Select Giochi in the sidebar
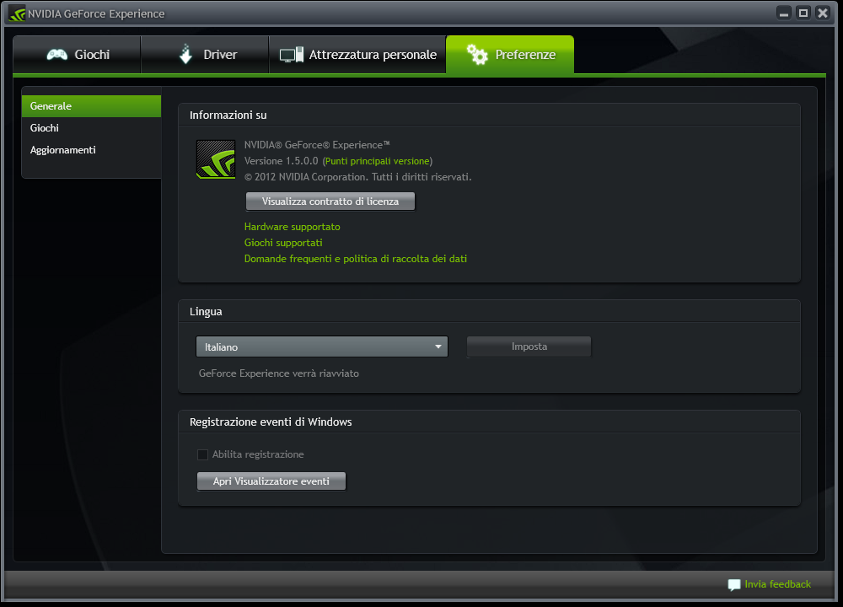The height and width of the screenshot is (607, 843). pos(45,128)
